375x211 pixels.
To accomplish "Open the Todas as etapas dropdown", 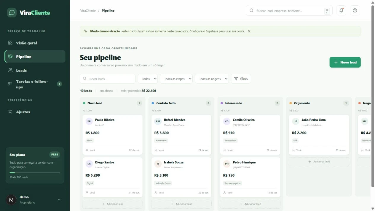I will click(176, 79).
